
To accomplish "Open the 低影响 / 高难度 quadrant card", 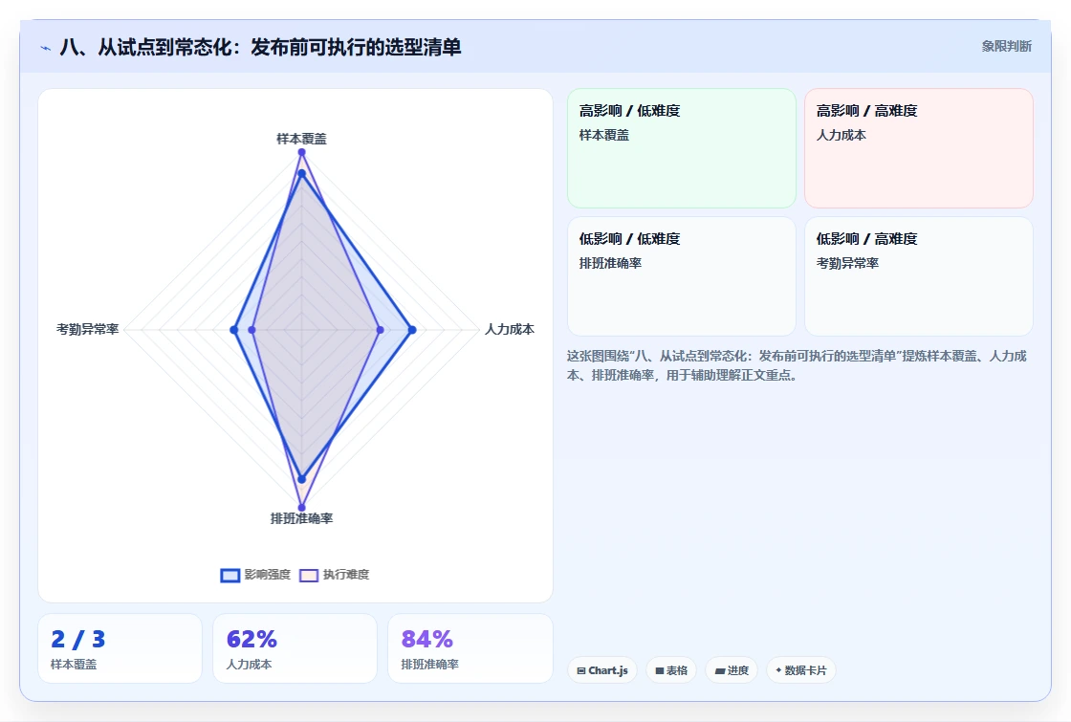I will pyautogui.click(x=919, y=276).
